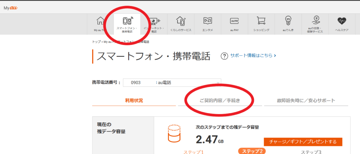This screenshot has height=154, width=360.
Task: Click the My au logo
Action: click(11, 8)
